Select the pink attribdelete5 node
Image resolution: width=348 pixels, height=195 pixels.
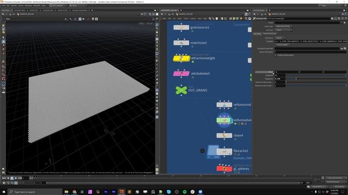coord(181,74)
